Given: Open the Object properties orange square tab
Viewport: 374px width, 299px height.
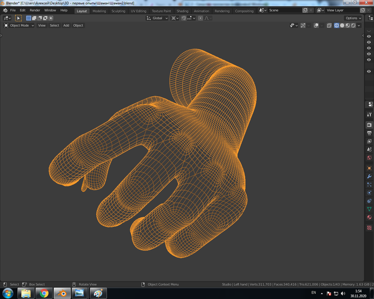Looking at the screenshot, I should (369, 168).
